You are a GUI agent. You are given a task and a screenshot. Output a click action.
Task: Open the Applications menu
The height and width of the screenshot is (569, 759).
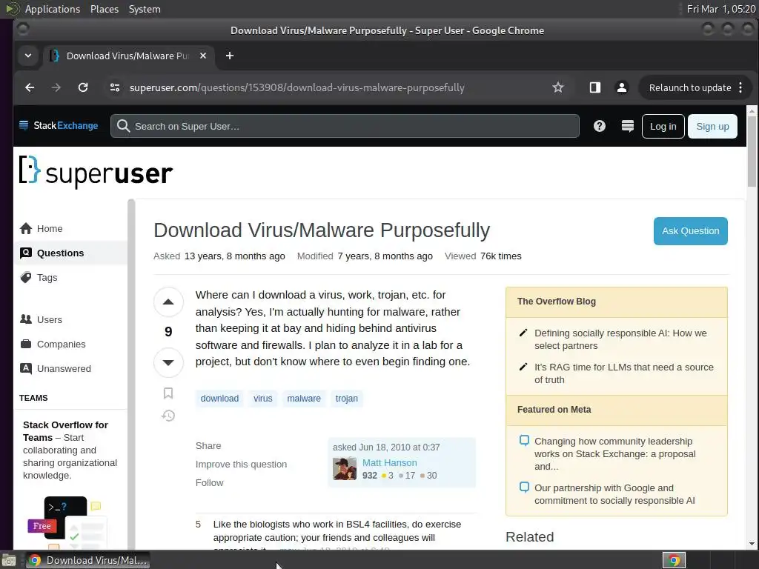point(53,9)
